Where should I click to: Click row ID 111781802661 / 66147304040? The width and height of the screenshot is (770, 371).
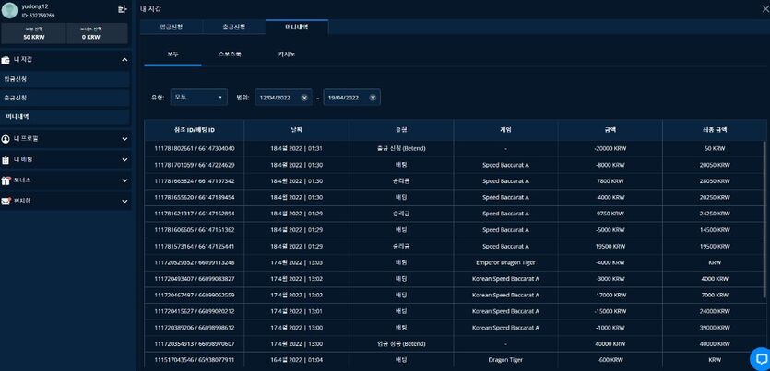point(194,148)
